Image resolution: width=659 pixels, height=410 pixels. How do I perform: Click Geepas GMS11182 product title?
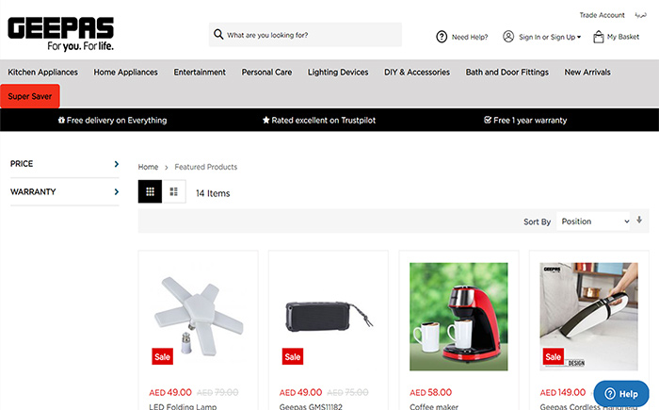pos(311,406)
